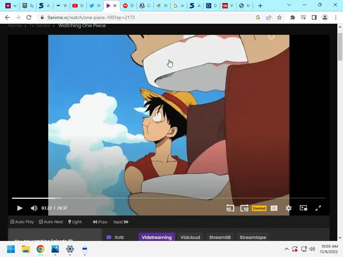Image resolution: width=343 pixels, height=257 pixels.
Task: Close the active 9anime tab
Action: click(x=115, y=6)
